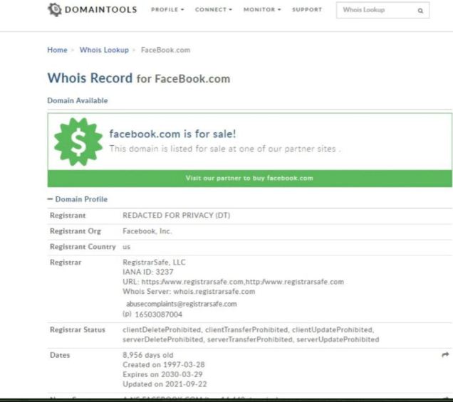The width and height of the screenshot is (453, 402).
Task: Click the search magnifier icon
Action: point(420,11)
